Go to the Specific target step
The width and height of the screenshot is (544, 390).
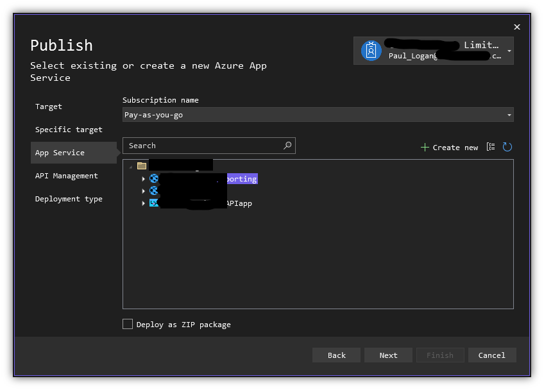69,130
